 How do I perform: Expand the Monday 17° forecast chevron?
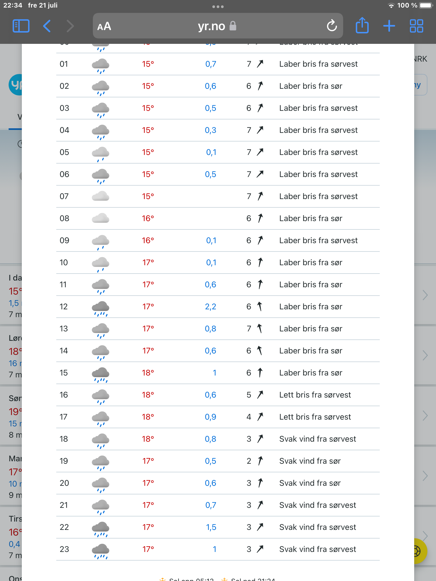coord(425,476)
